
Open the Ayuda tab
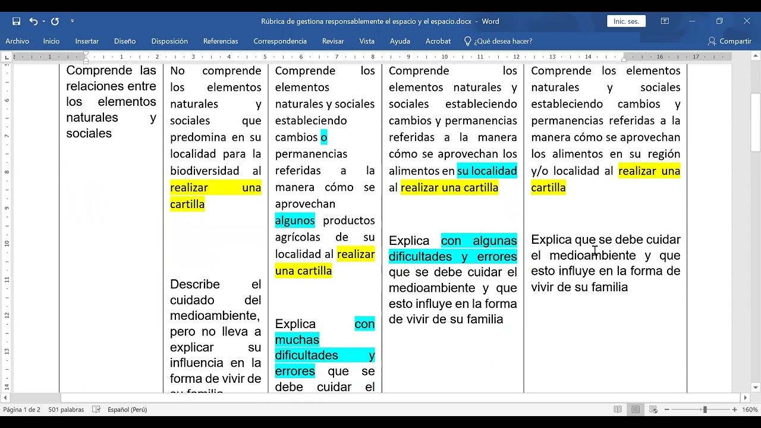coord(400,41)
